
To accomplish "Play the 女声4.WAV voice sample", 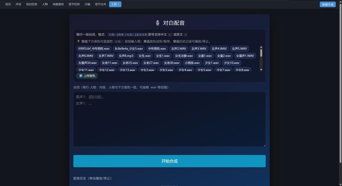I will pyautogui.click(x=219, y=49).
